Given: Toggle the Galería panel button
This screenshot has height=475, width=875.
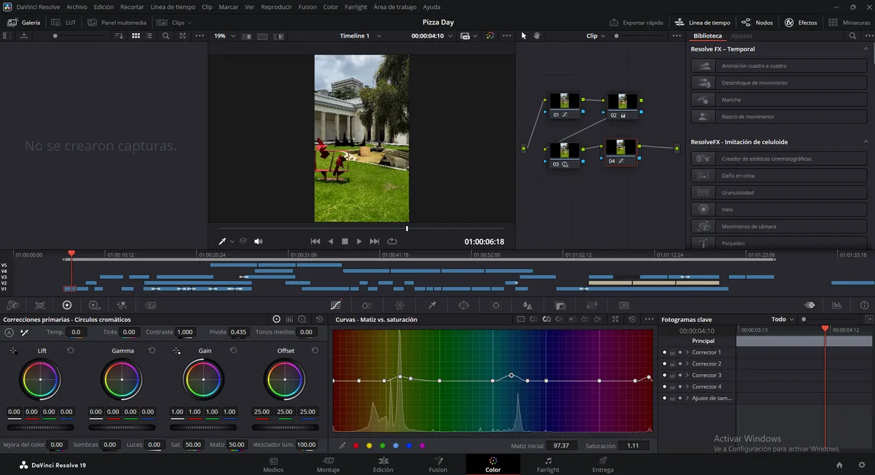Looking at the screenshot, I should [x=24, y=23].
